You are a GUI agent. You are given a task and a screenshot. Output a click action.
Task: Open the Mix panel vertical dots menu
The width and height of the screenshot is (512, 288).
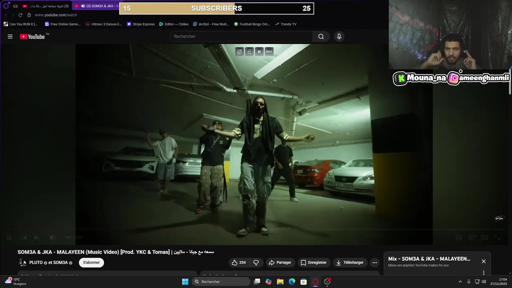(484, 273)
